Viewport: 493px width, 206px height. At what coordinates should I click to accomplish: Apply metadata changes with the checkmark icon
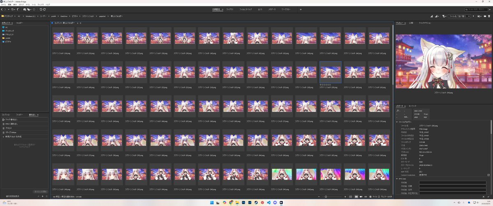coord(488,197)
